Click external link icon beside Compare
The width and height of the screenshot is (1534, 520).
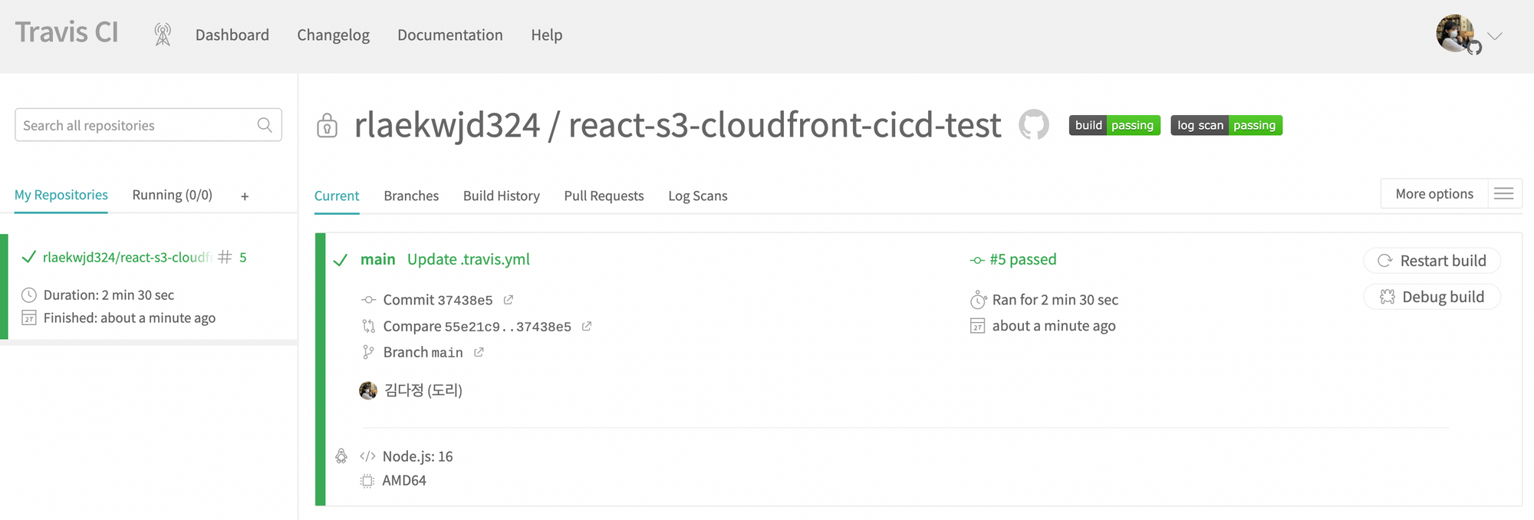587,326
